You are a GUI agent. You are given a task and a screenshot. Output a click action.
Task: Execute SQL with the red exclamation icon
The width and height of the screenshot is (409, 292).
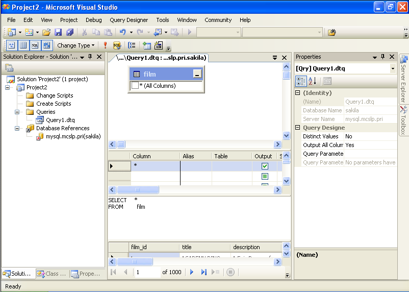click(105, 45)
